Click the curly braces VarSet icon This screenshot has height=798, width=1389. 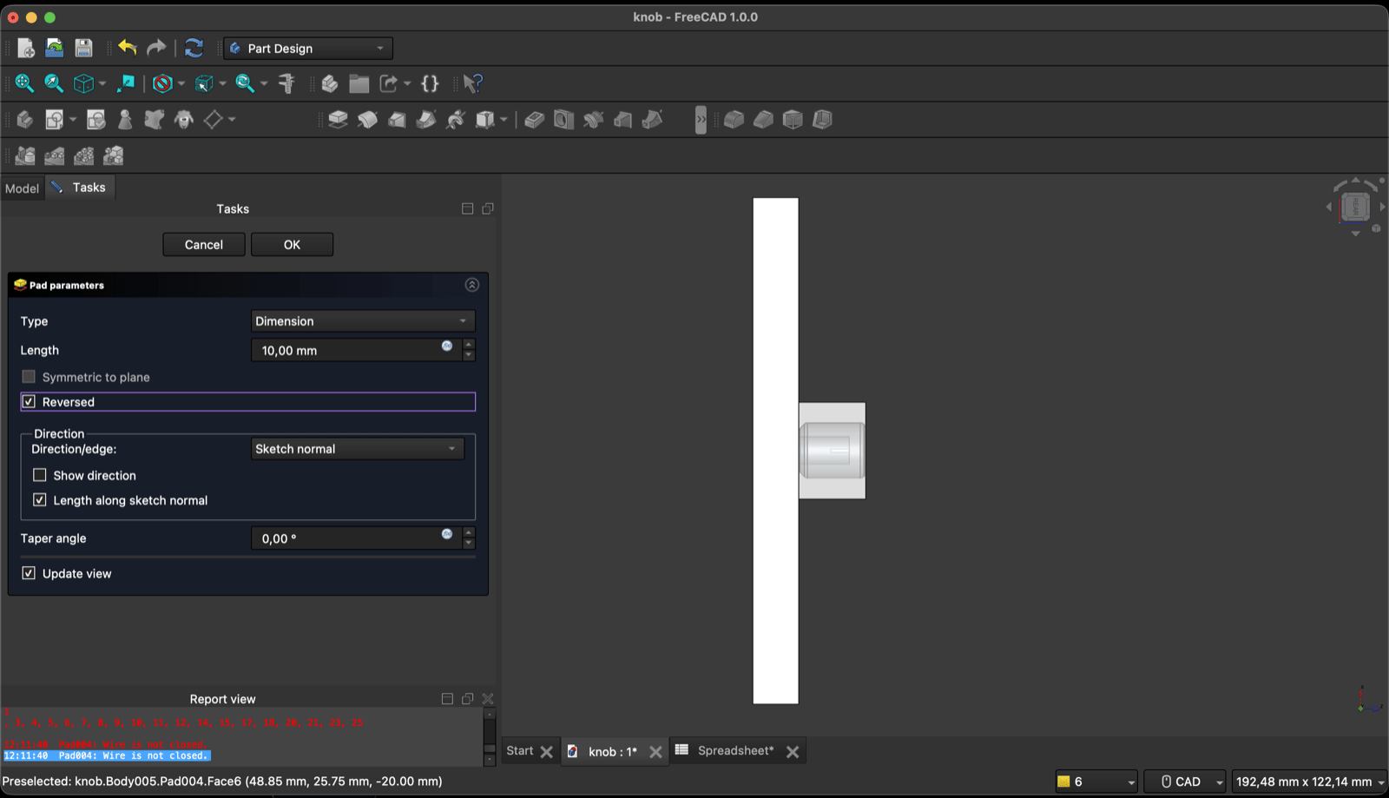click(x=430, y=83)
